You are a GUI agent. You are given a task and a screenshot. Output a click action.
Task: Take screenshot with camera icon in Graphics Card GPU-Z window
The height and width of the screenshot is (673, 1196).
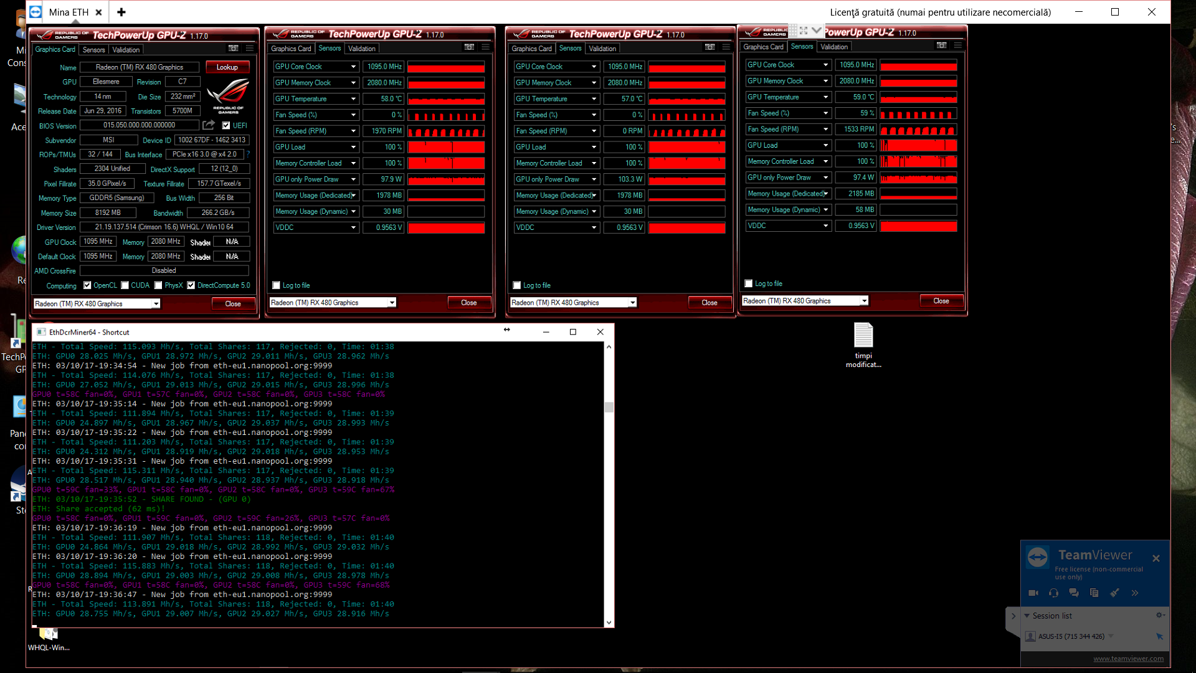(x=234, y=48)
